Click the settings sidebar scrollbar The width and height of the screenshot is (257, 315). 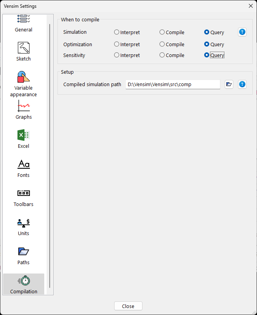pyautogui.click(x=50, y=155)
